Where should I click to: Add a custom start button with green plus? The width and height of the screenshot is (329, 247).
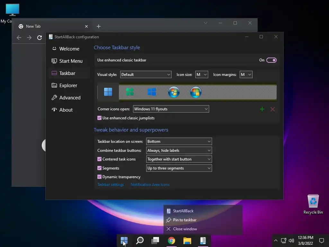tap(262, 109)
